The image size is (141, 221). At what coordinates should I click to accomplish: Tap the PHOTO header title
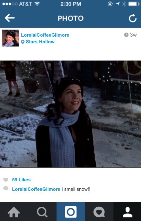70,18
